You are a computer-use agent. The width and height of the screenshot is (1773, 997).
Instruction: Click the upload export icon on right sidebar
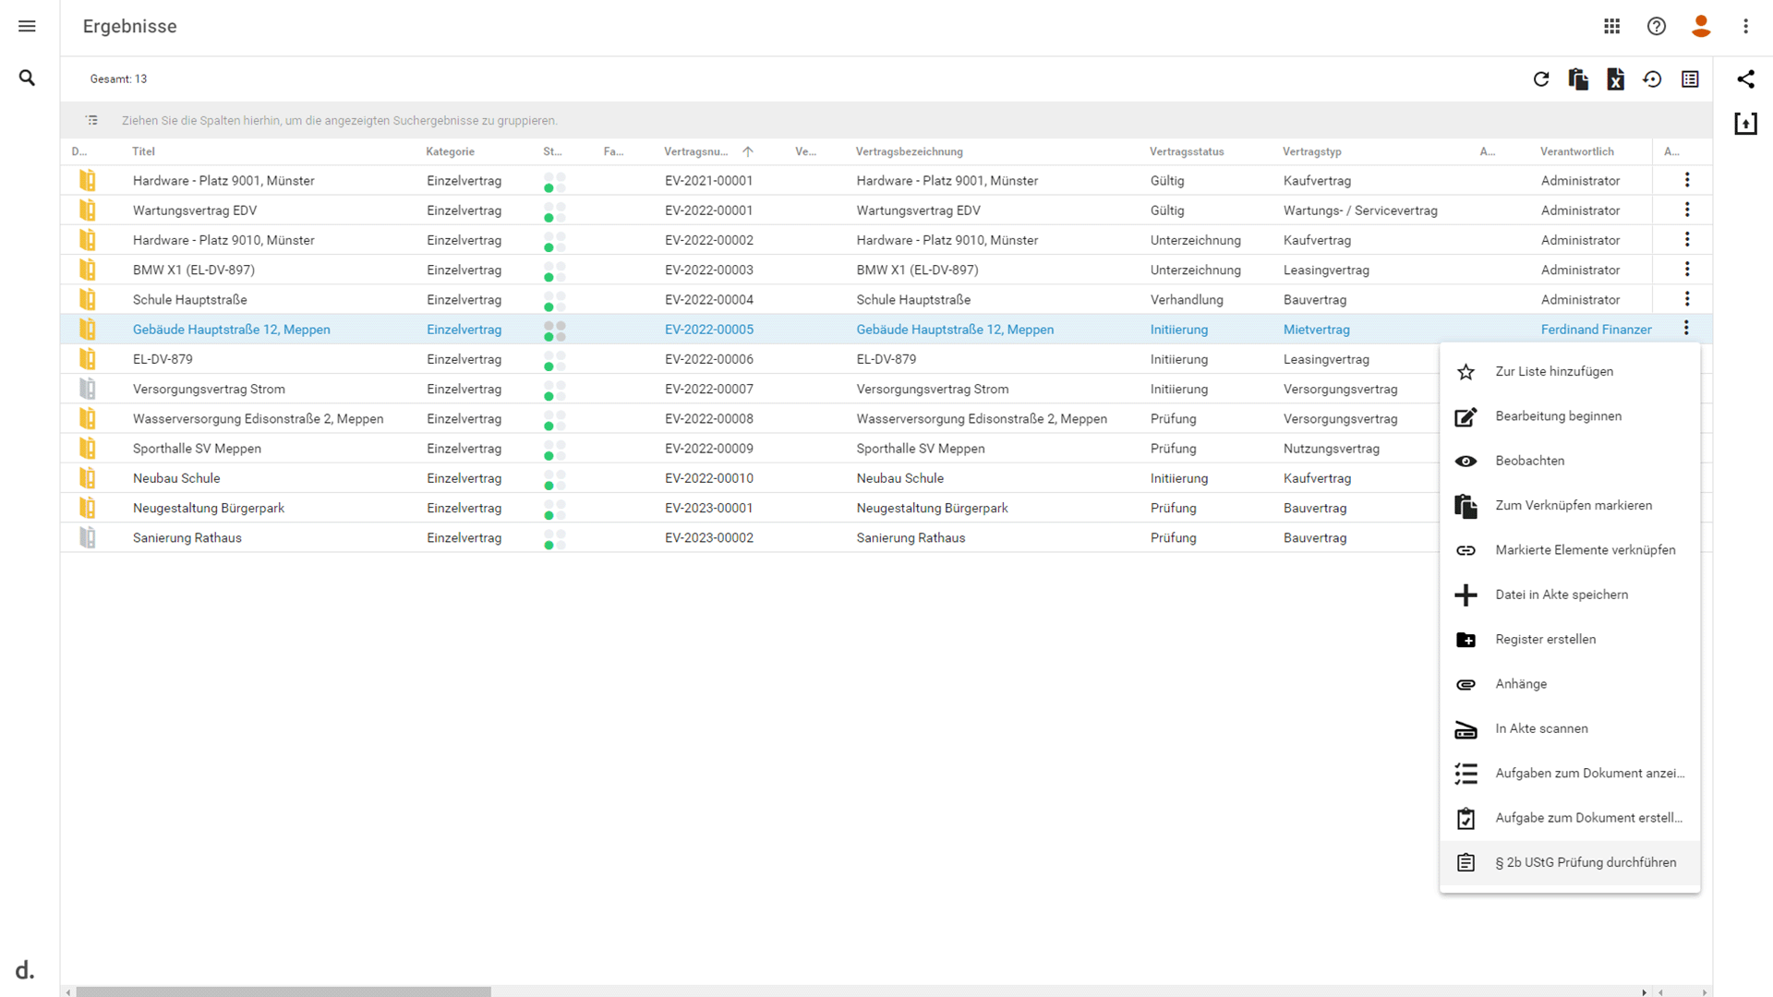coord(1745,124)
